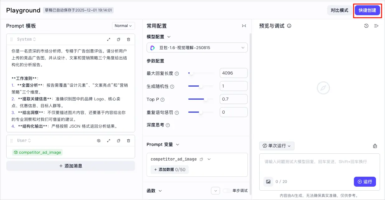Expand the competitor_ad_image variable chevron

coord(209,159)
